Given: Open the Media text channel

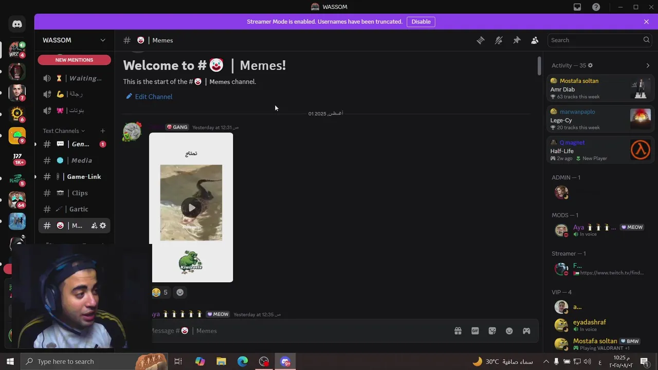Looking at the screenshot, I should click(x=74, y=160).
